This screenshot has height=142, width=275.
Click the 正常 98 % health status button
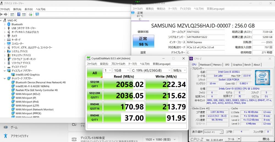(x=144, y=41)
